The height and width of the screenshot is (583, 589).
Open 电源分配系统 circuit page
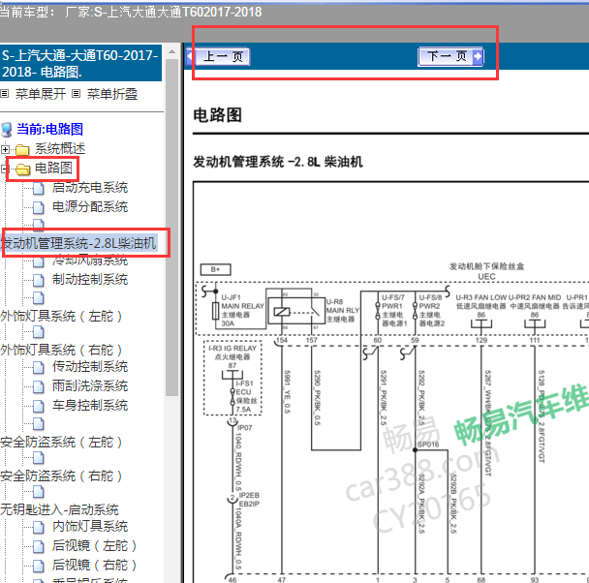coord(90,206)
